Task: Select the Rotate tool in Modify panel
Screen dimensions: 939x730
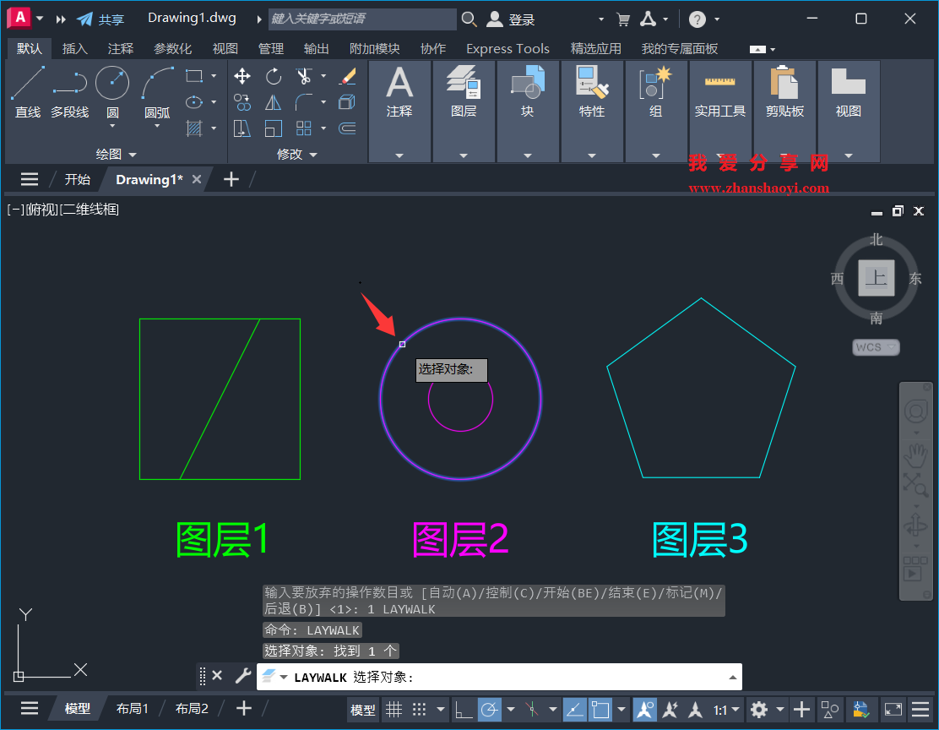Action: click(274, 76)
